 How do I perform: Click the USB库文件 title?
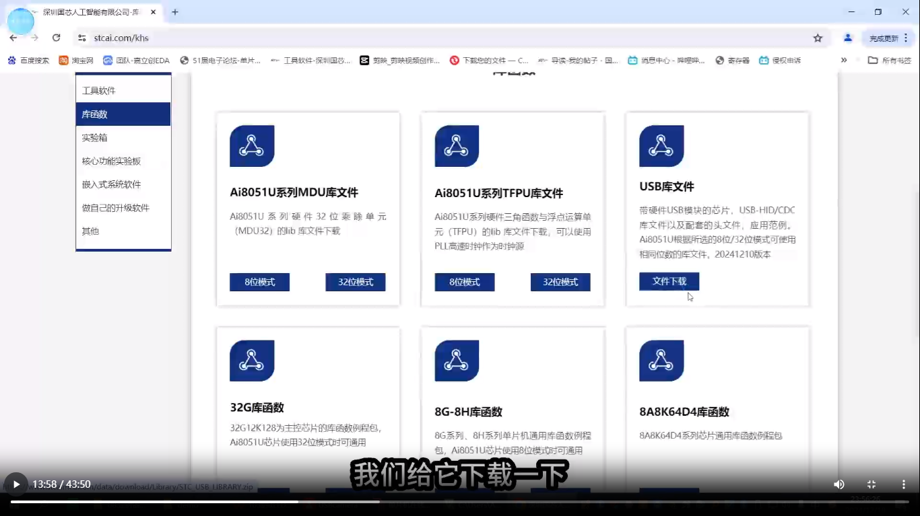pos(667,186)
